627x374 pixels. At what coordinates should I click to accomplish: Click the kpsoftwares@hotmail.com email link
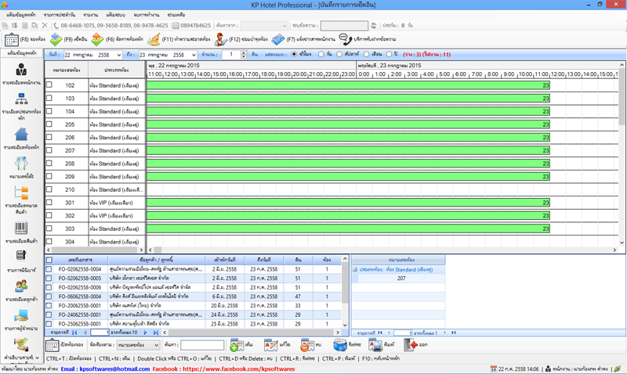(x=114, y=369)
